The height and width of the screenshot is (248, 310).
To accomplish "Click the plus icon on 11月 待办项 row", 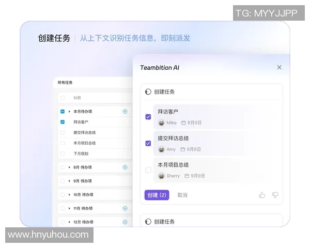I will tap(125, 208).
